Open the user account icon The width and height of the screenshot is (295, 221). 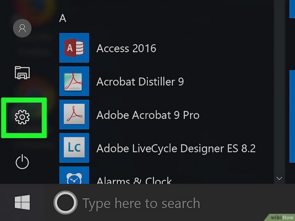tap(22, 28)
